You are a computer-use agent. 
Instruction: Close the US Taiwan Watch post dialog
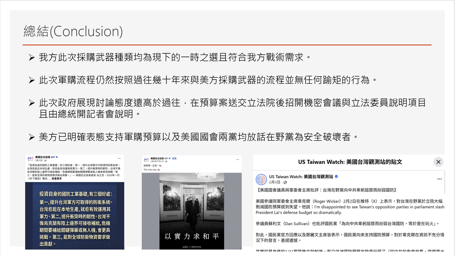coord(438,162)
